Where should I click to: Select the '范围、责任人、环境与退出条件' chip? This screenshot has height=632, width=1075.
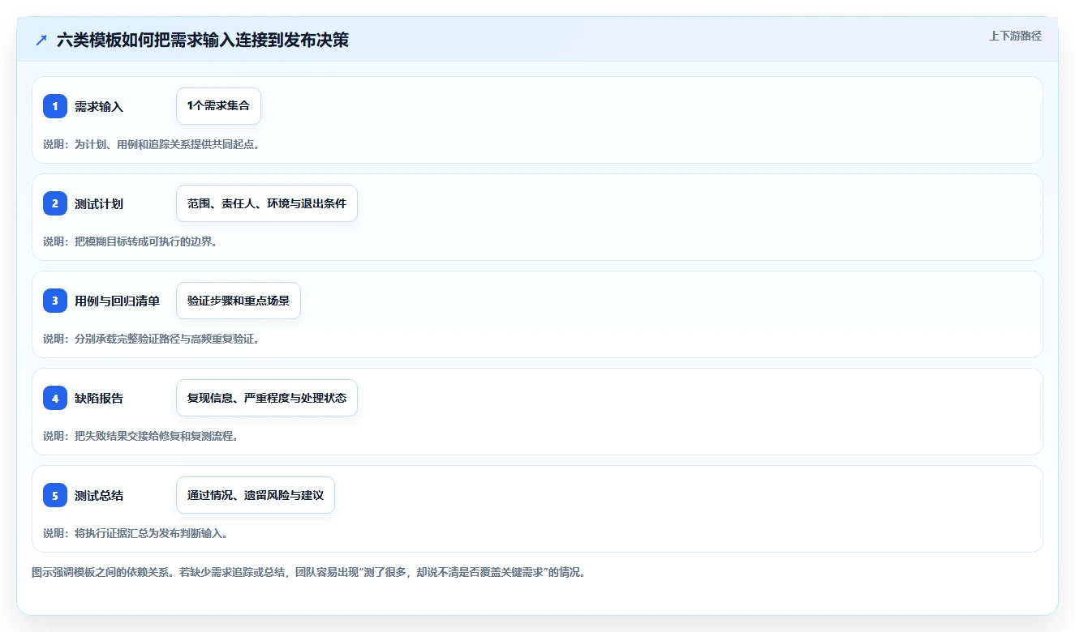(x=267, y=203)
